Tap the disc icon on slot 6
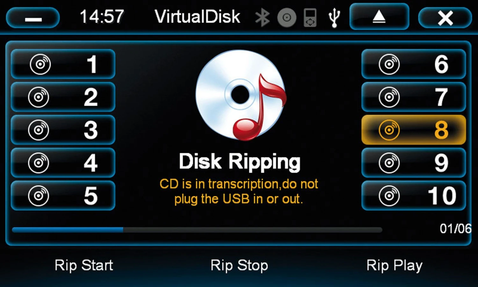 coord(389,64)
